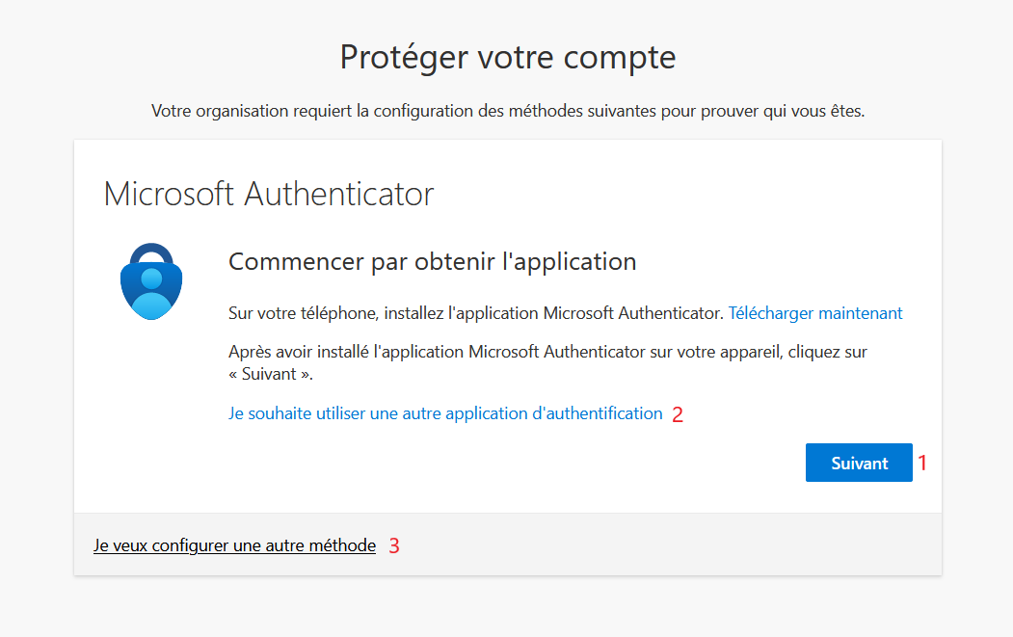This screenshot has height=637, width=1013.
Task: Click the gray footer bar of the card
Action: click(x=508, y=544)
